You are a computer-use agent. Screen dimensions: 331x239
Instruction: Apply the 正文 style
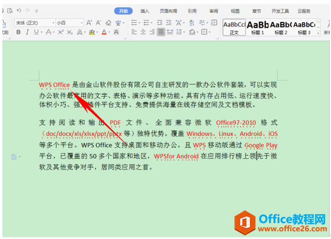[x=234, y=27]
